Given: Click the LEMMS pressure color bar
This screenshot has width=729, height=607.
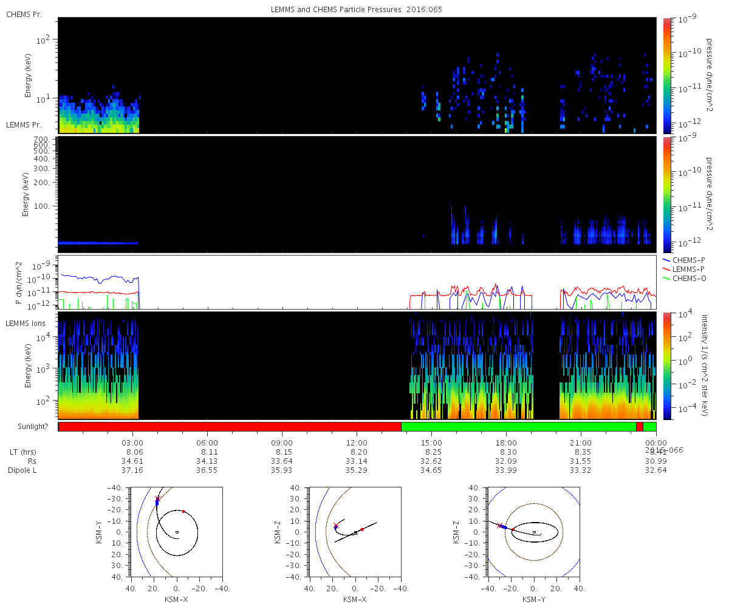Looking at the screenshot, I should point(666,194).
